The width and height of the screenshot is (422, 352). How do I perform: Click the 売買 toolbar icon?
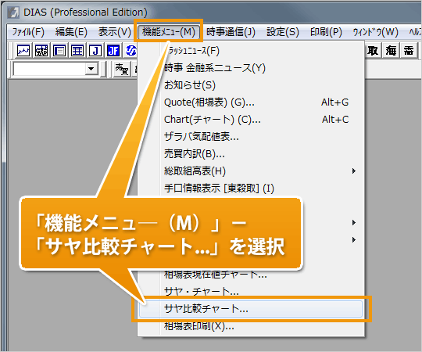(x=122, y=70)
